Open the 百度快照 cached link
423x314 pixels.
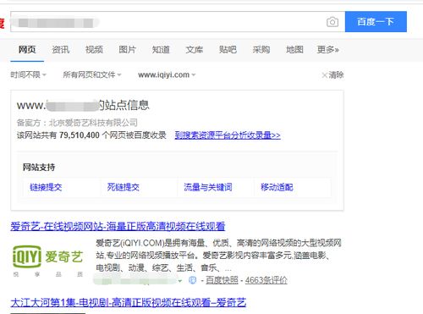coord(222,280)
